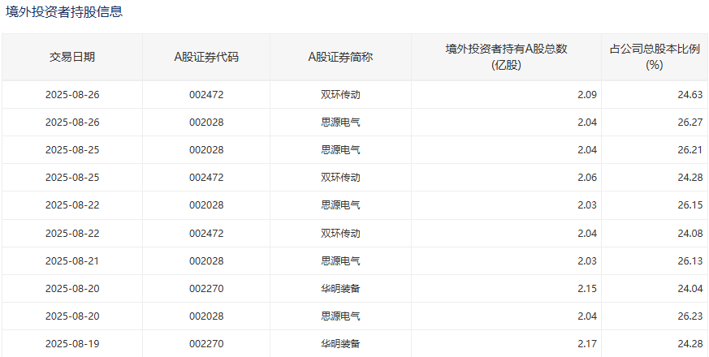Viewport: 709px width, 357px height.
Task: Click 华明装备 in the 2025-08-20 row
Action: (x=340, y=288)
